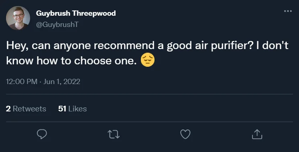299x152 pixels.
Task: Click the reply speech bubble icon
Action: 42,134
